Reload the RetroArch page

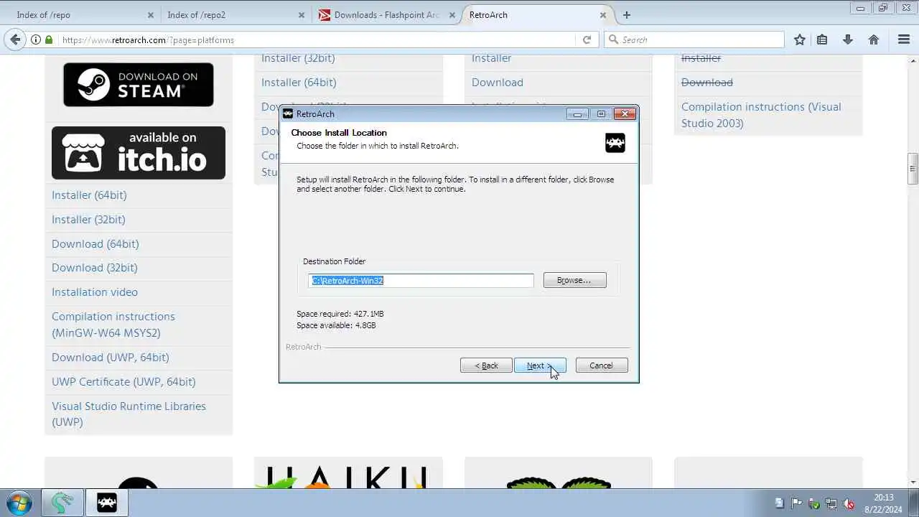click(587, 40)
